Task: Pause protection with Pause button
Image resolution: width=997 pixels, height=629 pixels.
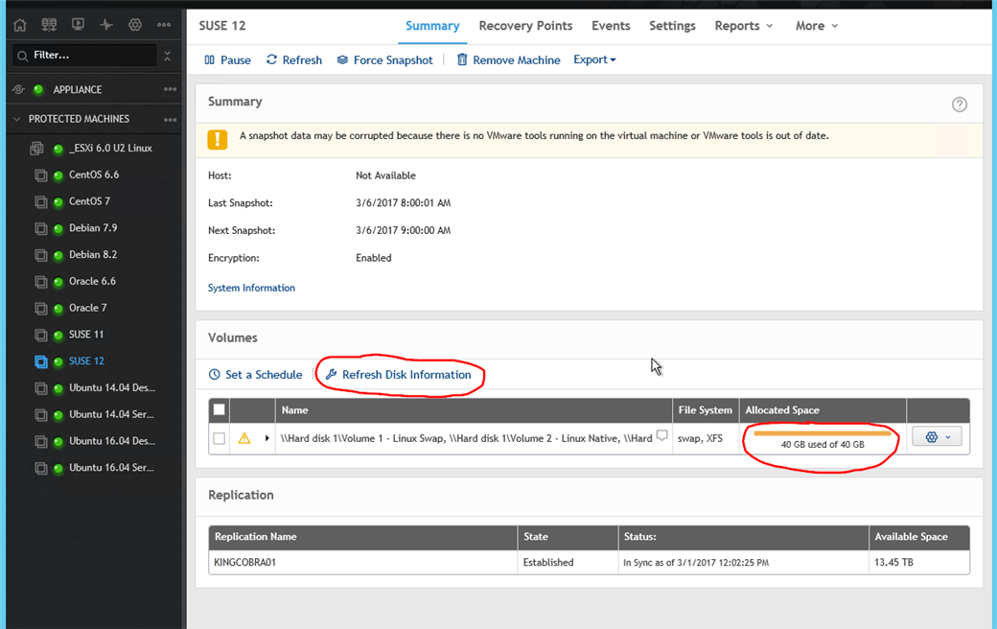Action: (227, 60)
